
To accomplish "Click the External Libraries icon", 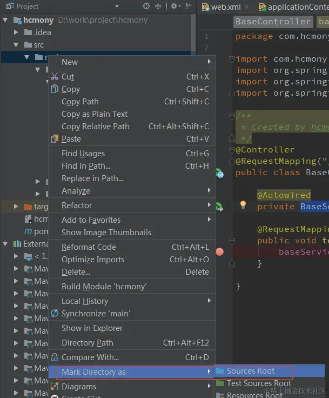I will pyautogui.click(x=17, y=244).
